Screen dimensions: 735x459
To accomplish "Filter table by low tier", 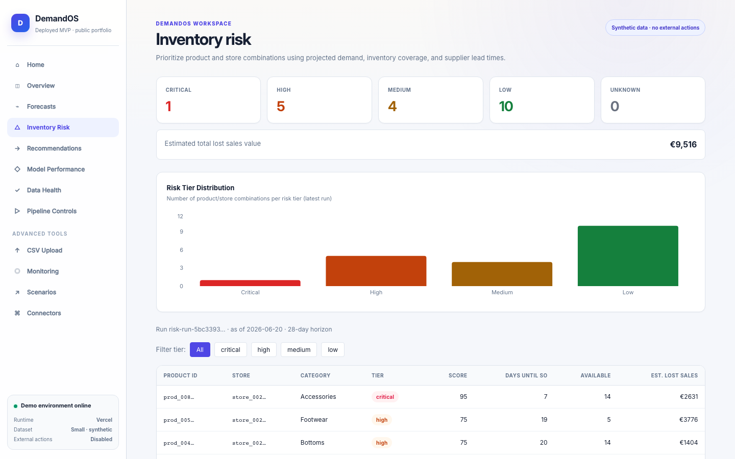I will 333,350.
